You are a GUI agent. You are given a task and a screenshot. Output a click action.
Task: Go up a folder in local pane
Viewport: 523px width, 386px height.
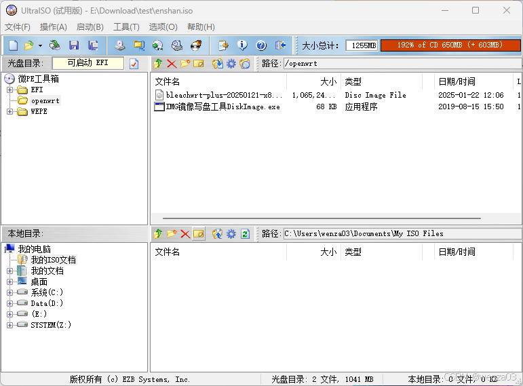click(158, 234)
